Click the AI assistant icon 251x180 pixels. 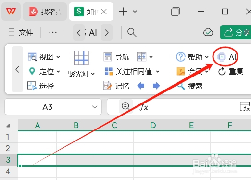coord(226,57)
